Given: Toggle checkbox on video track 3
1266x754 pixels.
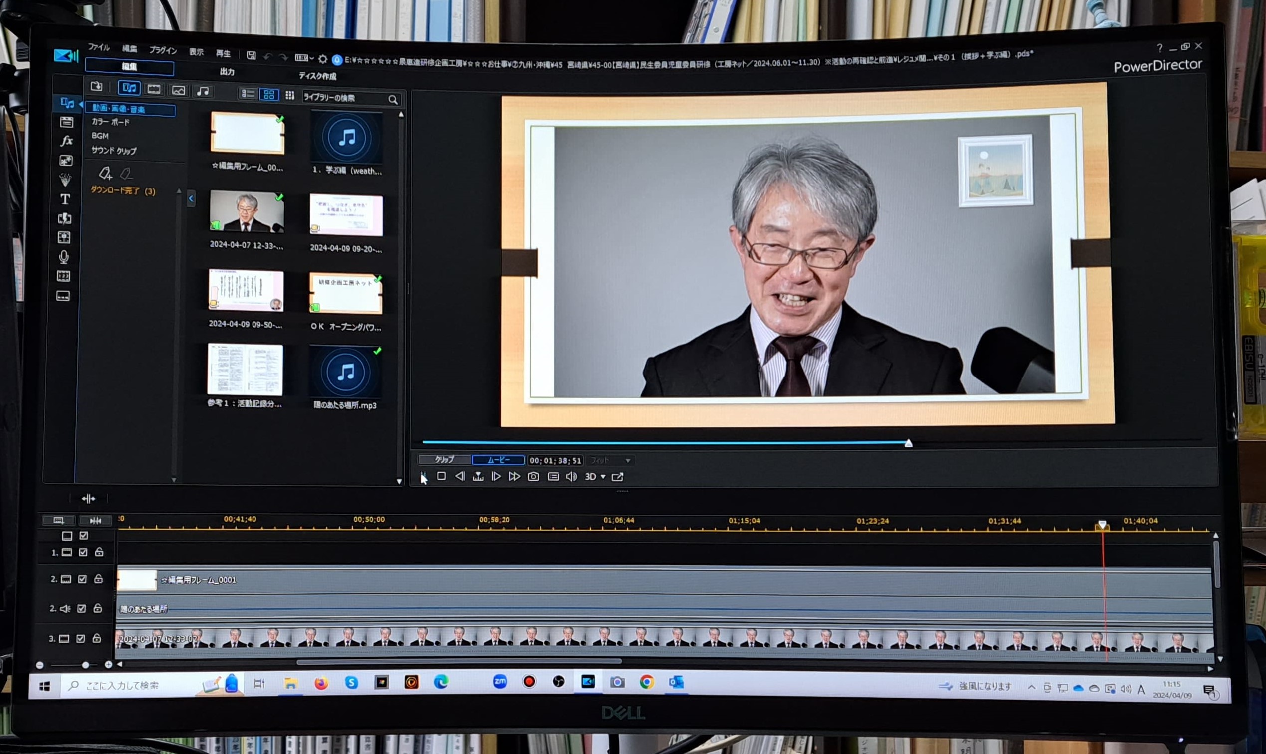Looking at the screenshot, I should click(x=80, y=639).
